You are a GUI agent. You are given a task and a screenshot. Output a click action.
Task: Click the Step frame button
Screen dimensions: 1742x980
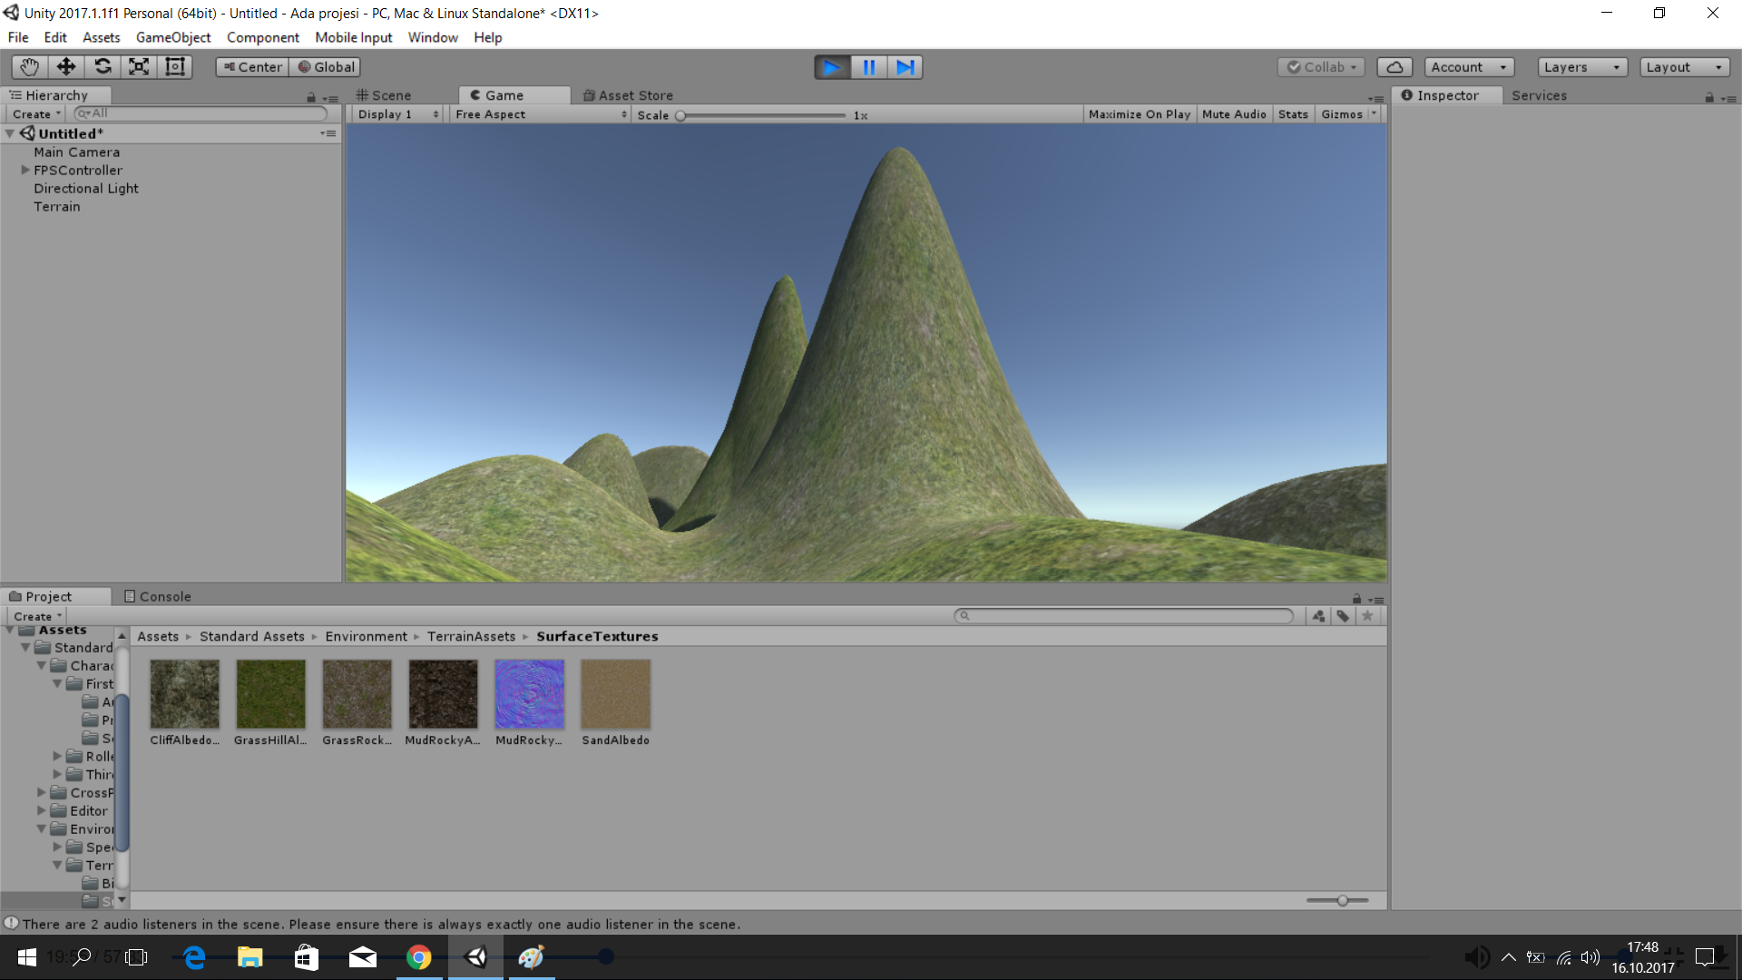click(x=905, y=67)
